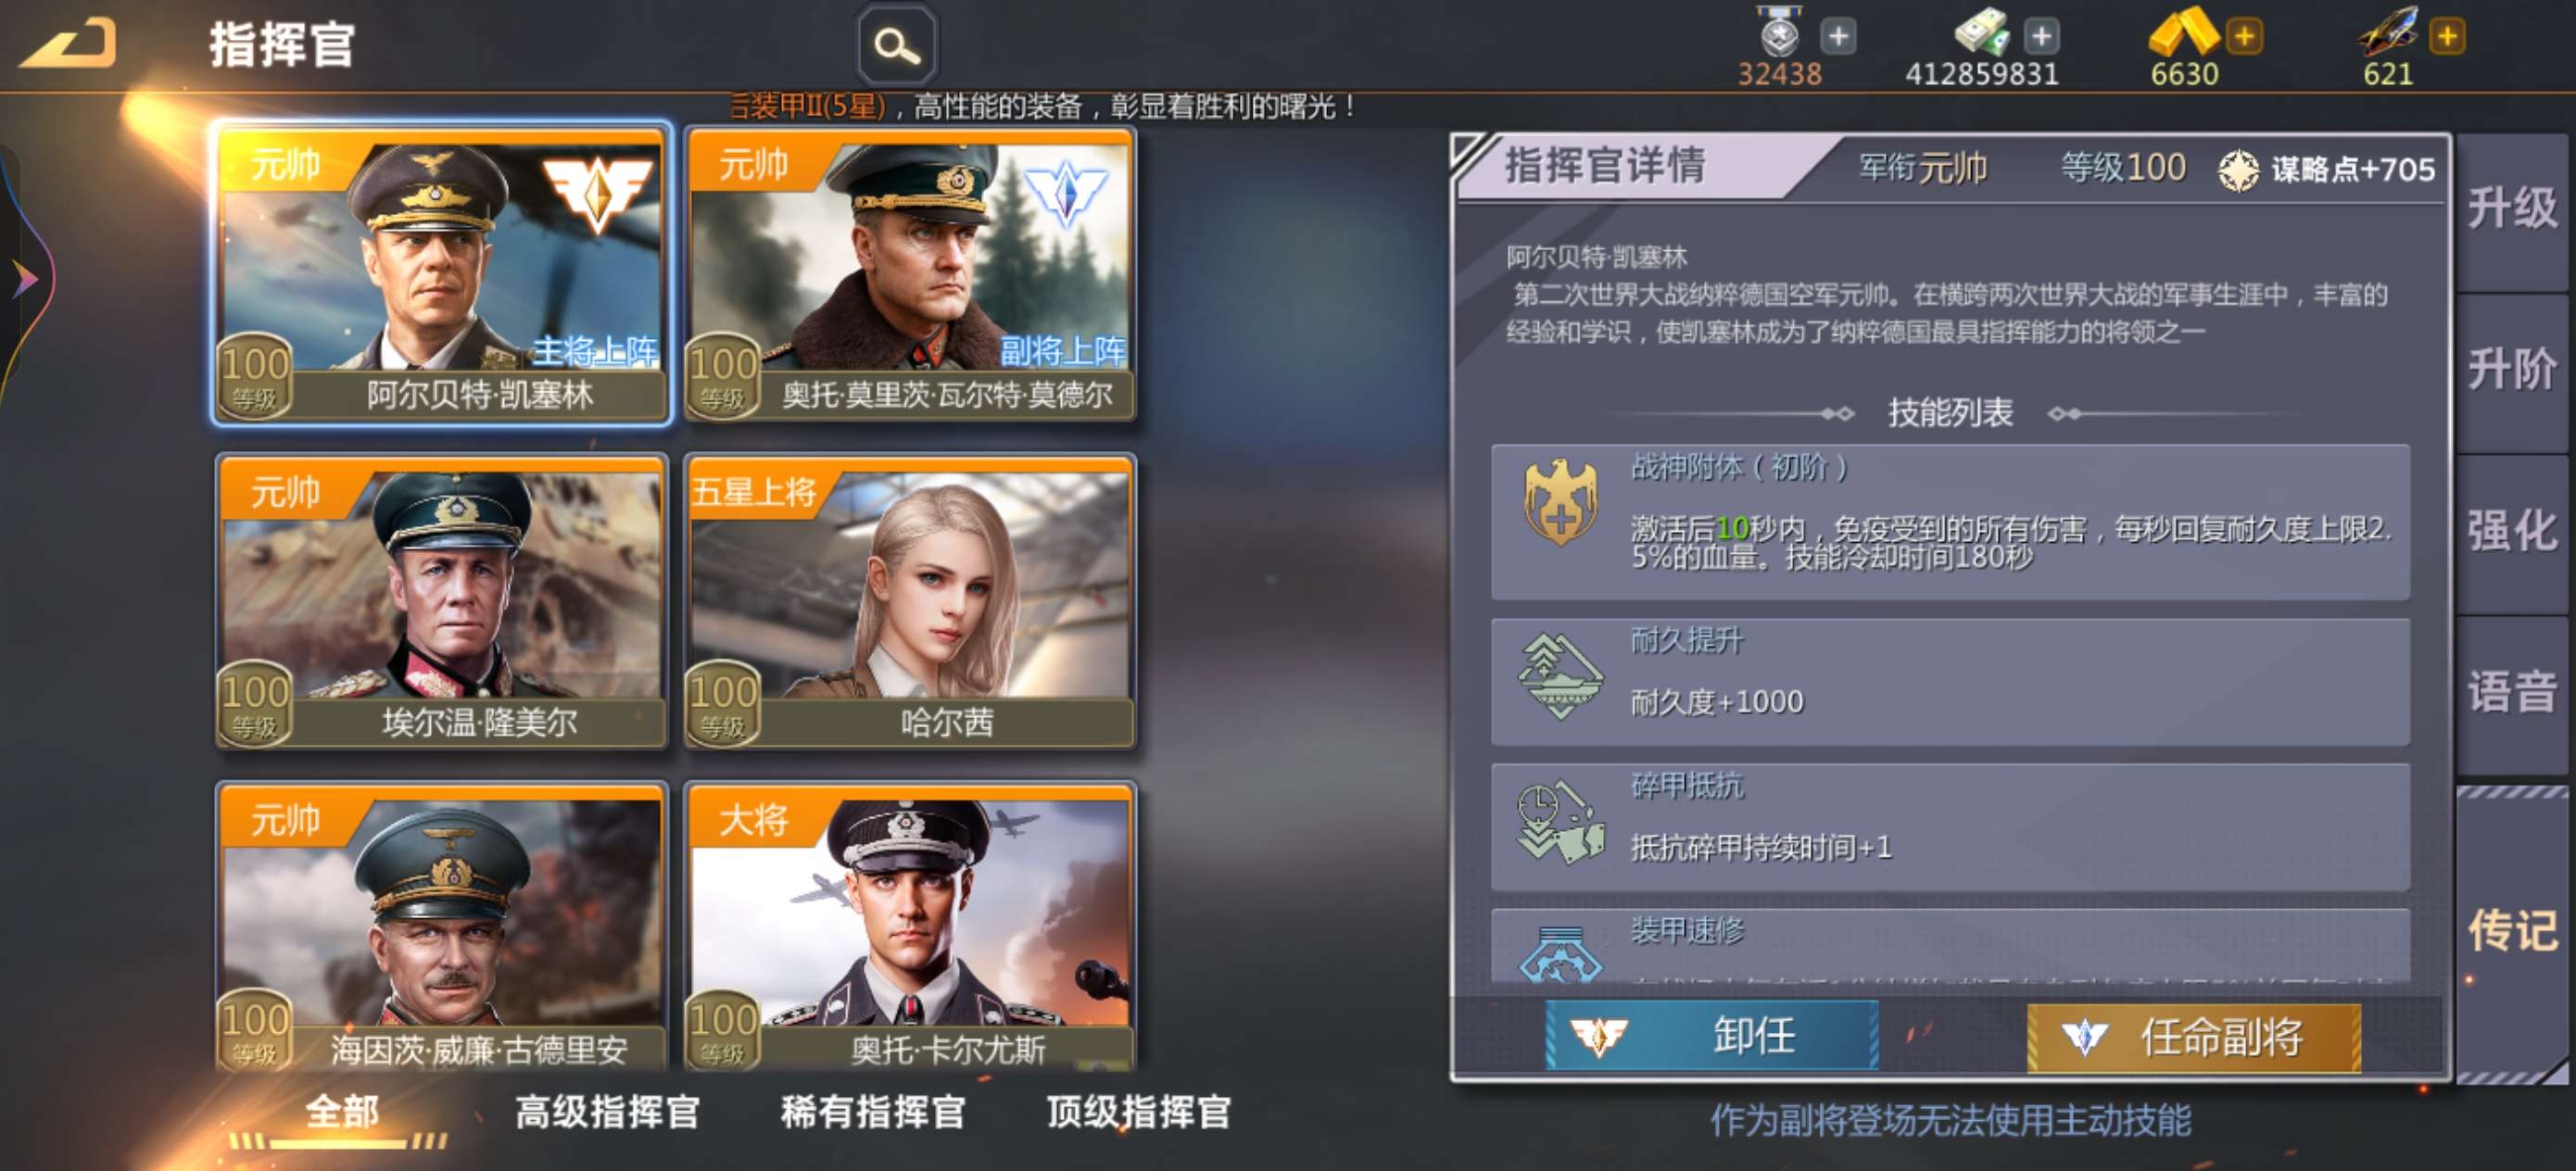The height and width of the screenshot is (1171, 2576).
Task: Switch to 高级指挥官 tab
Action: (607, 1111)
